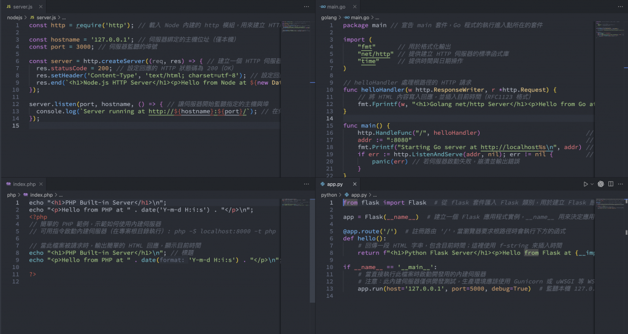The width and height of the screenshot is (628, 334).
Task: Click 'panic(err)' in main.go line 20
Action: point(389,162)
